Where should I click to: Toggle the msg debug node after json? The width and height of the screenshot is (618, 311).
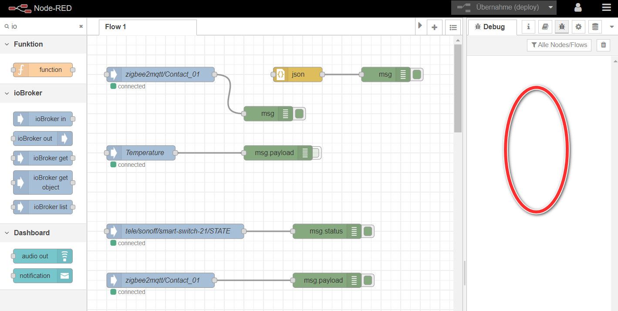[x=417, y=74]
